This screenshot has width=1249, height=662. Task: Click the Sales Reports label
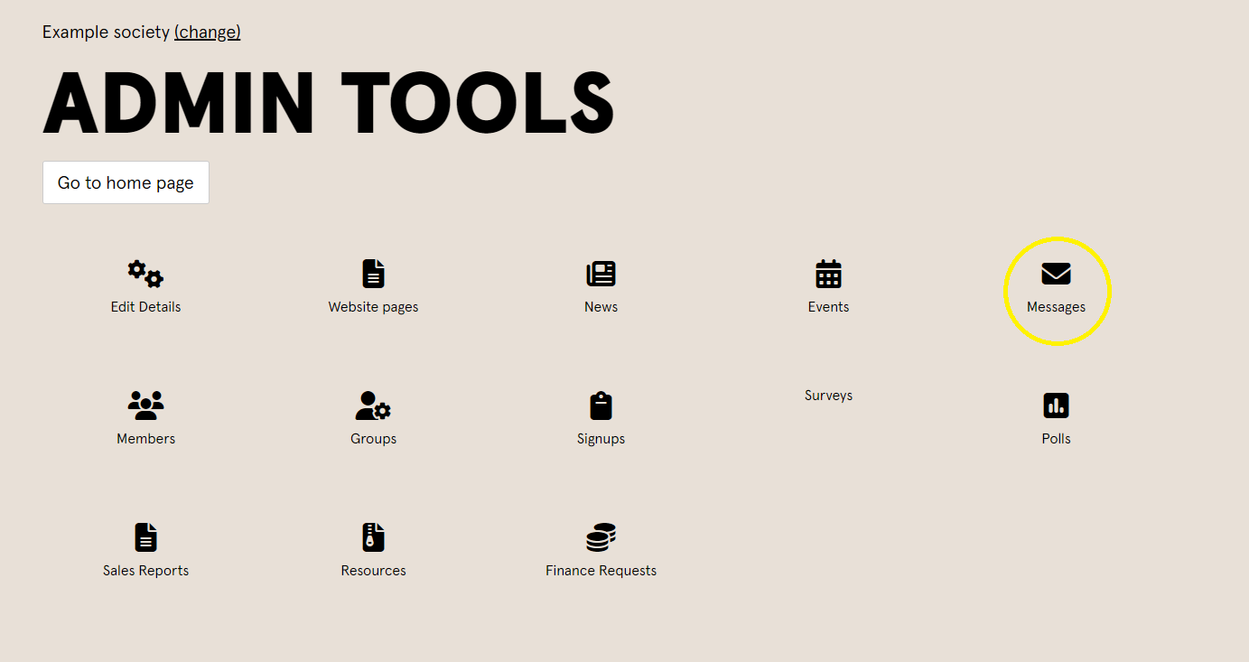click(145, 571)
